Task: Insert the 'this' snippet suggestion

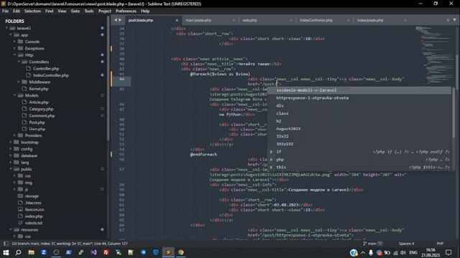Action: tap(359, 167)
